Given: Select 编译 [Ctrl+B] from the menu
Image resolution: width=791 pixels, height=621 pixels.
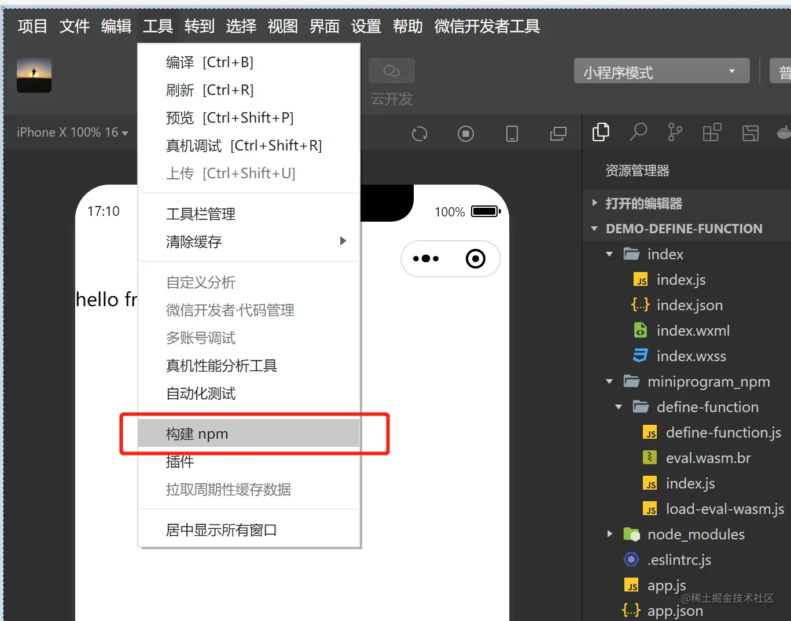Looking at the screenshot, I should 249,62.
